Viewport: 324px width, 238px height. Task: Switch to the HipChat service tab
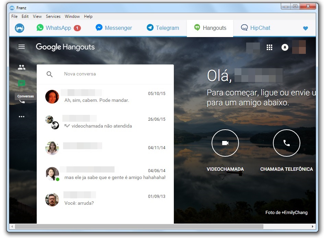point(255,28)
